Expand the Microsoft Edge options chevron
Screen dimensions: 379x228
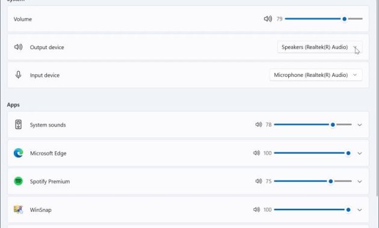[x=360, y=153]
